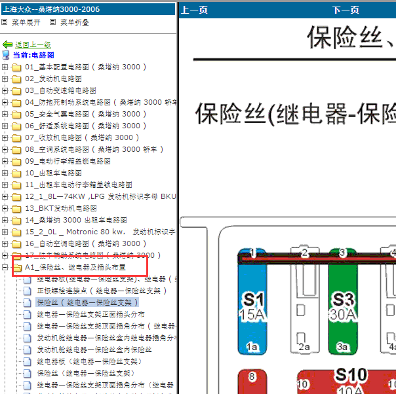396x394 pixels.
Task: Click folder icon of 11_出租车电动行李箱盖锁电路图
Action: click(x=16, y=185)
